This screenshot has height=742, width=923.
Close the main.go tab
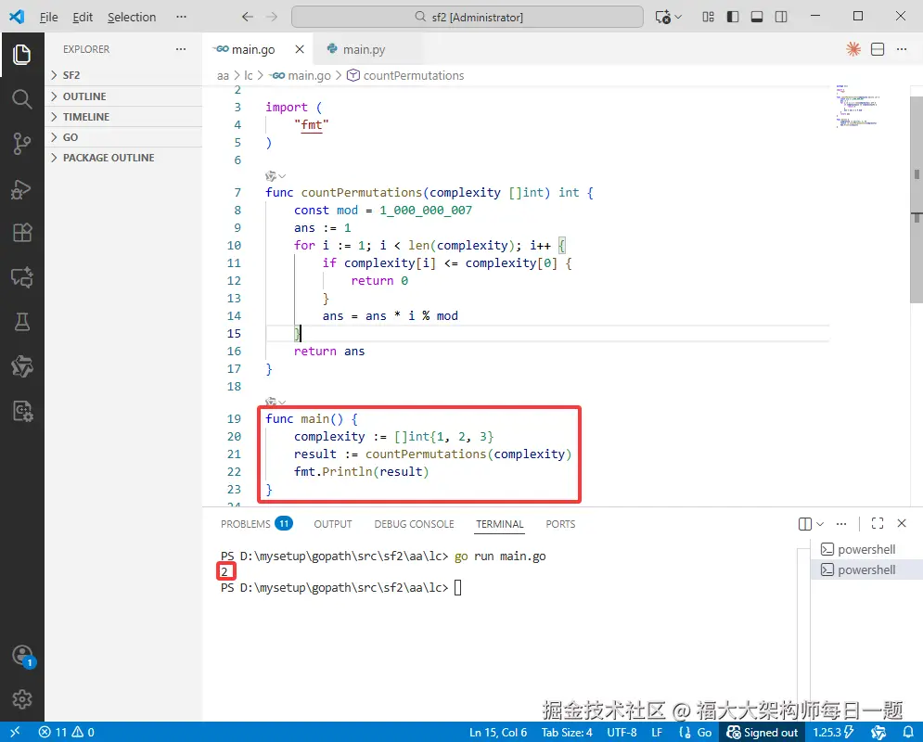(x=300, y=49)
